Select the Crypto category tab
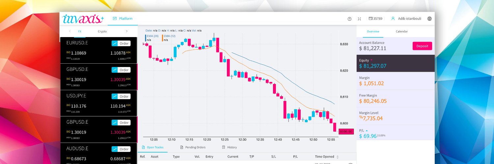 click(102, 31)
